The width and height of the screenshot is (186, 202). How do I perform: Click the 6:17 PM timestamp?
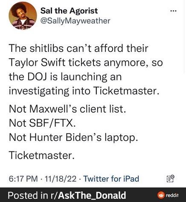coord(23,179)
